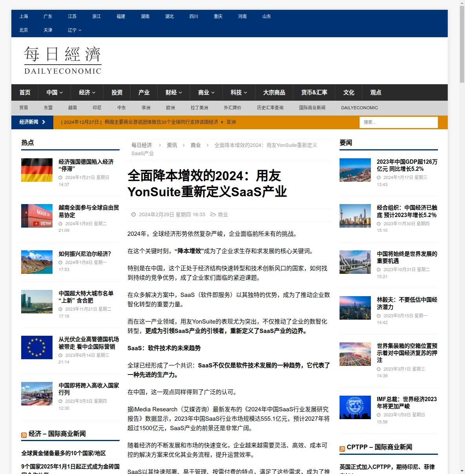Select 广东 in the top region bar
The height and width of the screenshot is (474, 465).
click(x=48, y=16)
